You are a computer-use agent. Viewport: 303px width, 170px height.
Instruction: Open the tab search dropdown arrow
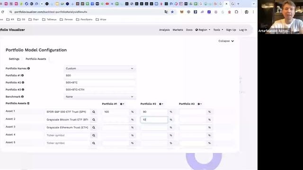coord(254,4)
